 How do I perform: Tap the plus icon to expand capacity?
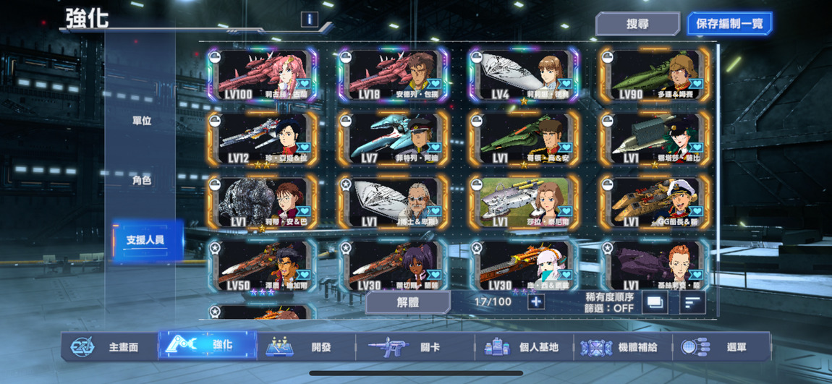point(536,302)
